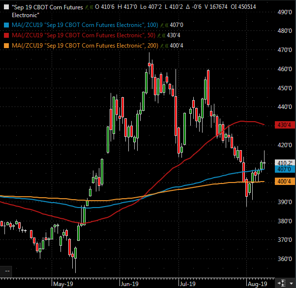Edit the 200-period MA study pencil icon
Image resolution: width=296 pixels, height=288 pixels.
click(162, 46)
